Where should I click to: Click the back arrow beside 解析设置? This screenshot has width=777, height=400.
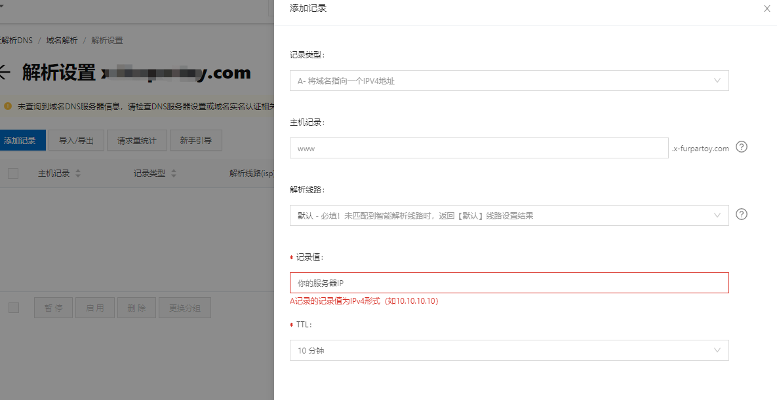point(4,72)
